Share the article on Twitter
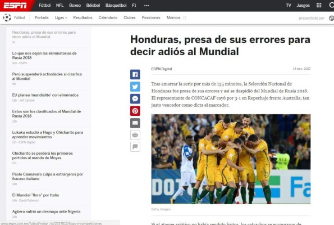Viewport: 334px width, 225px height. click(x=135, y=87)
